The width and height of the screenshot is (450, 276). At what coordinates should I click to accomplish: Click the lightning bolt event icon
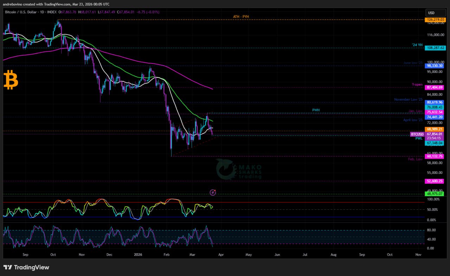coord(213,192)
